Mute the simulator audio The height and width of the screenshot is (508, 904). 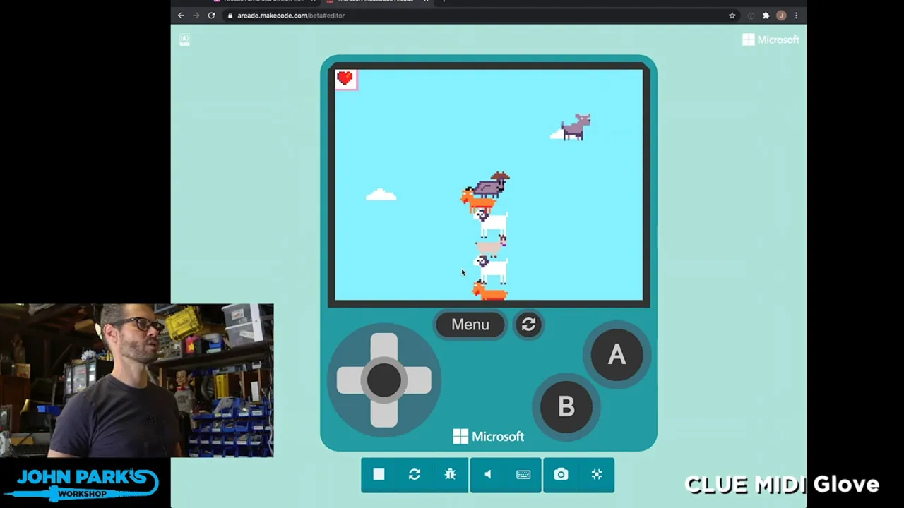pyautogui.click(x=487, y=475)
